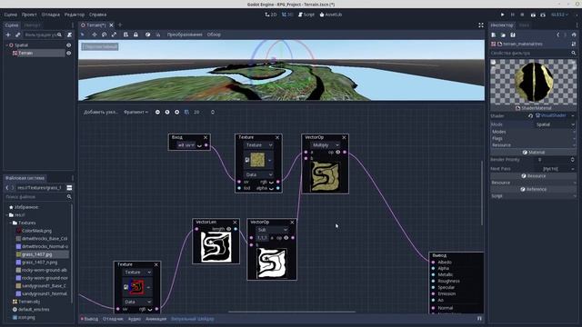
Task: Click the ShaderMaterial sphere preview thumbnail
Action: pos(534,82)
